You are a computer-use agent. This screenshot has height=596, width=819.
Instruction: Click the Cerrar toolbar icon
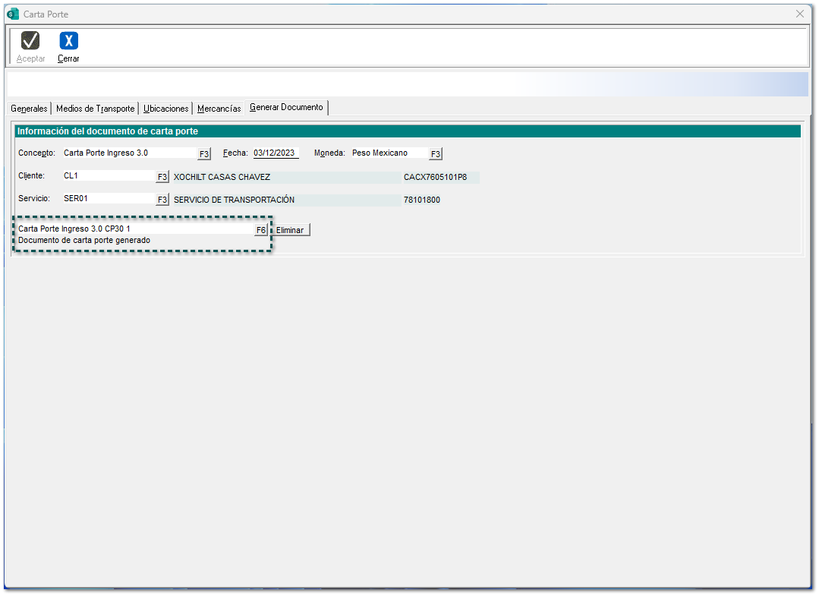(x=68, y=41)
